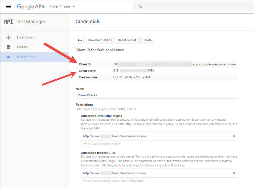Remove the redirect URI braincloudservers.com entry
Screen dimensions: 254x188
(x=234, y=173)
